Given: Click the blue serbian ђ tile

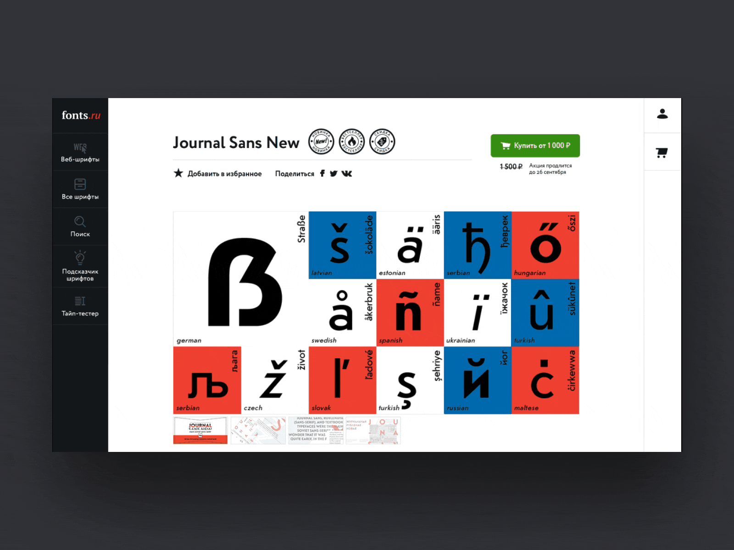Looking at the screenshot, I should pos(478,245).
